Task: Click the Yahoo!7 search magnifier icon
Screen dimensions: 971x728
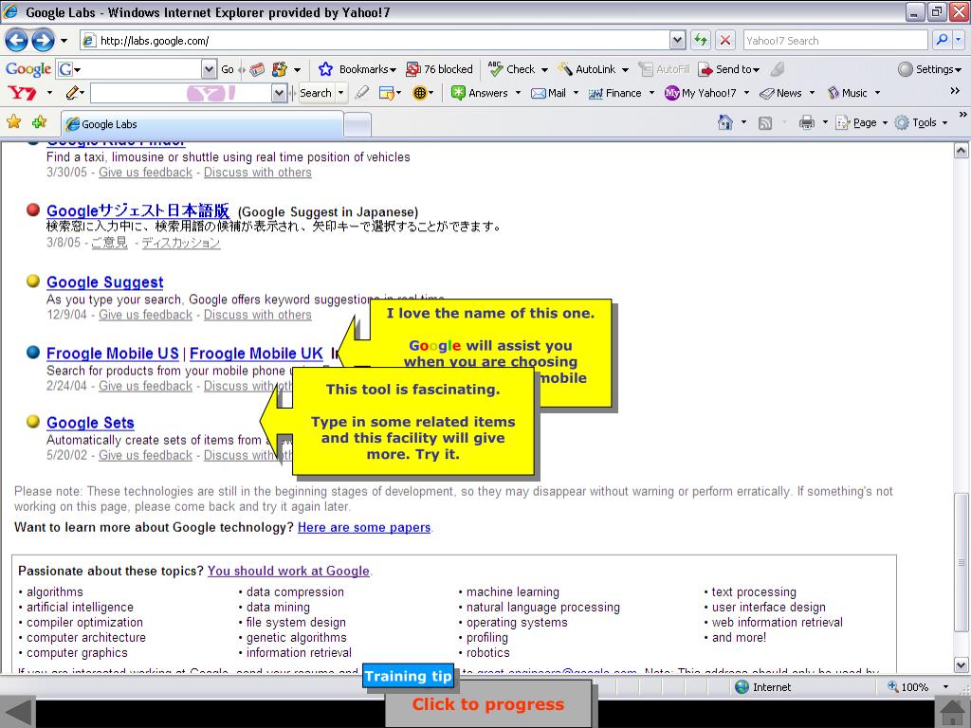Action: click(x=942, y=40)
